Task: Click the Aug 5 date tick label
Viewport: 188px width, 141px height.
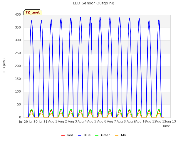Action: [x=92, y=121]
